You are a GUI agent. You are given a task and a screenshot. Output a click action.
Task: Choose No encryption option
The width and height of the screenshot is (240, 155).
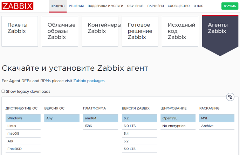(178, 126)
